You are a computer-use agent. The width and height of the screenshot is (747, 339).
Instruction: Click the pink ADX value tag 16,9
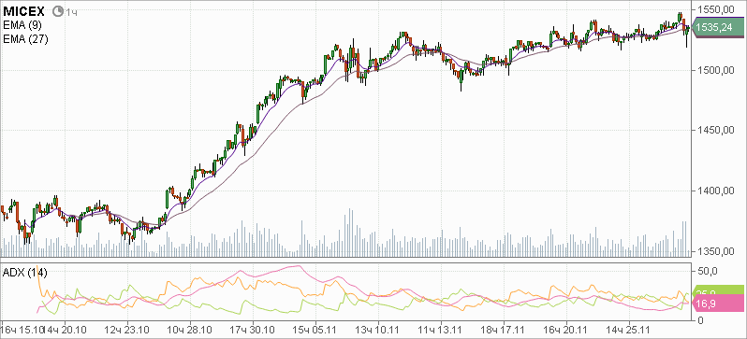(x=718, y=303)
